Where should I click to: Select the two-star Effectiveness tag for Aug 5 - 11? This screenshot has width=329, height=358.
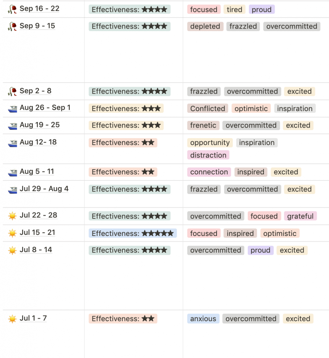coord(123,172)
